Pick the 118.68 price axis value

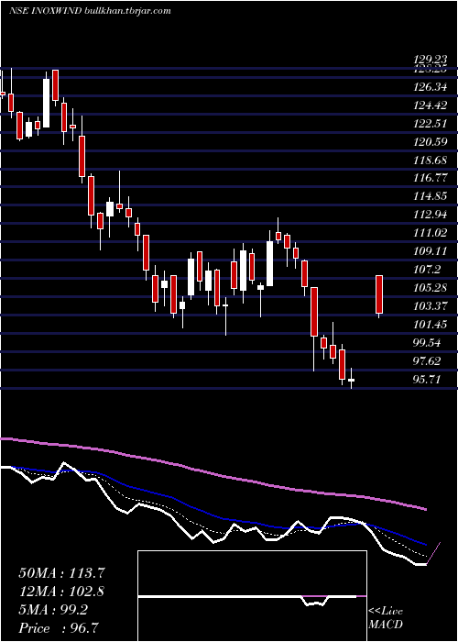(430, 160)
